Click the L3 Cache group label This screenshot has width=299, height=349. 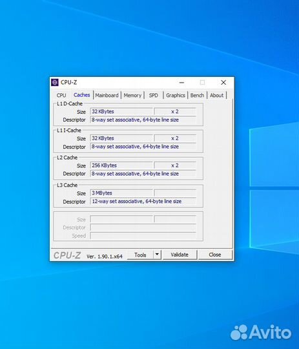point(67,185)
